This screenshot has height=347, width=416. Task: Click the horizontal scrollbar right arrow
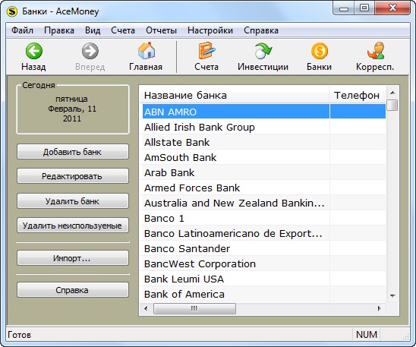(380, 308)
